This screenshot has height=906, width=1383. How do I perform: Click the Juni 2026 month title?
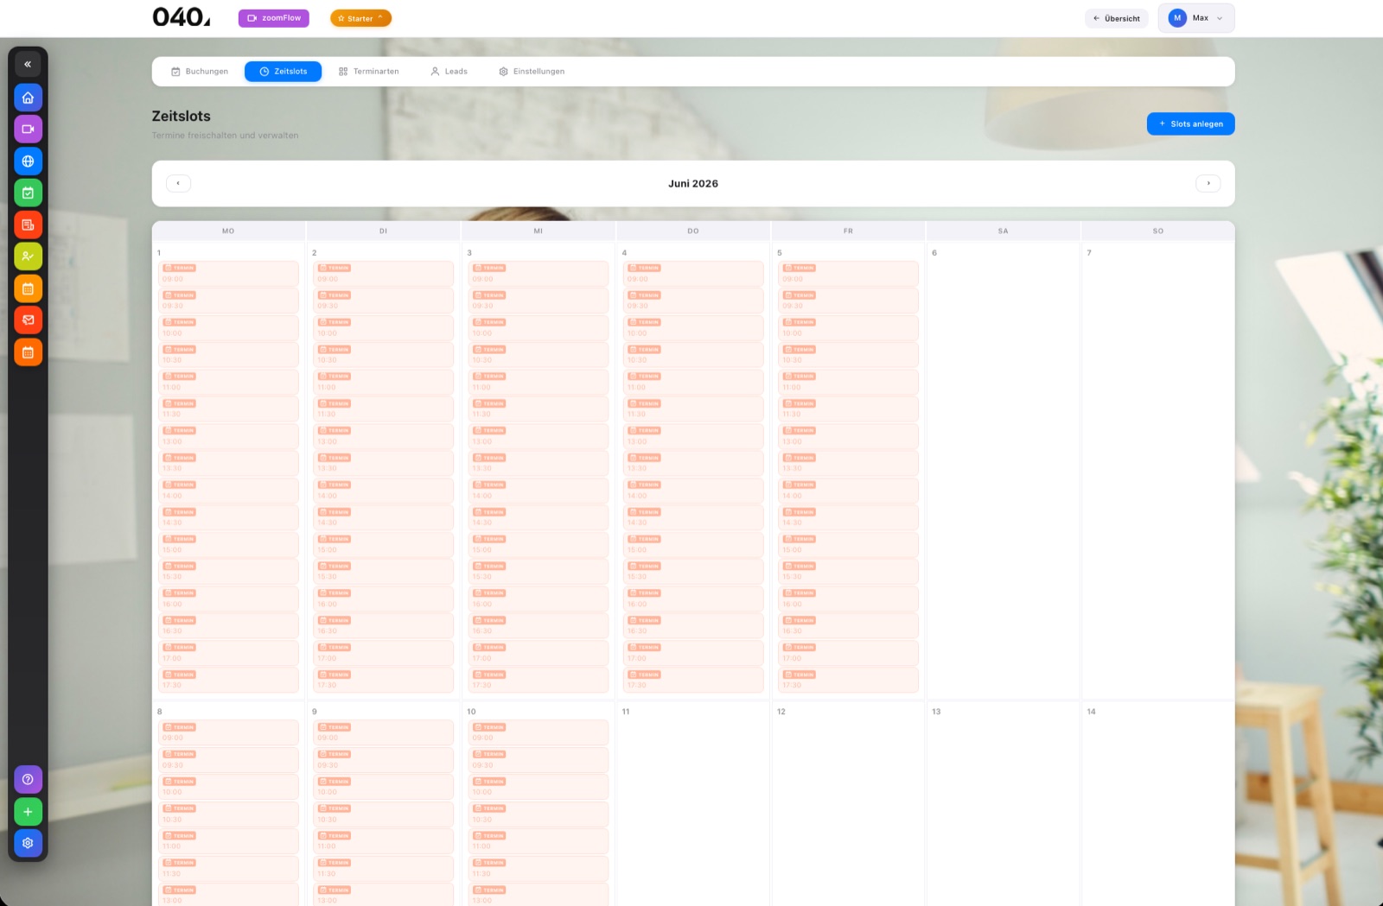pos(693,184)
